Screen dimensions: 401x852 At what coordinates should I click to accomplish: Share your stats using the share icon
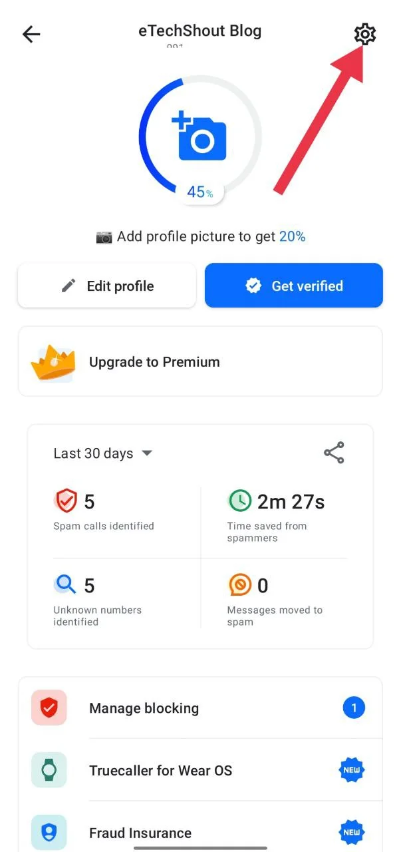[x=334, y=453]
